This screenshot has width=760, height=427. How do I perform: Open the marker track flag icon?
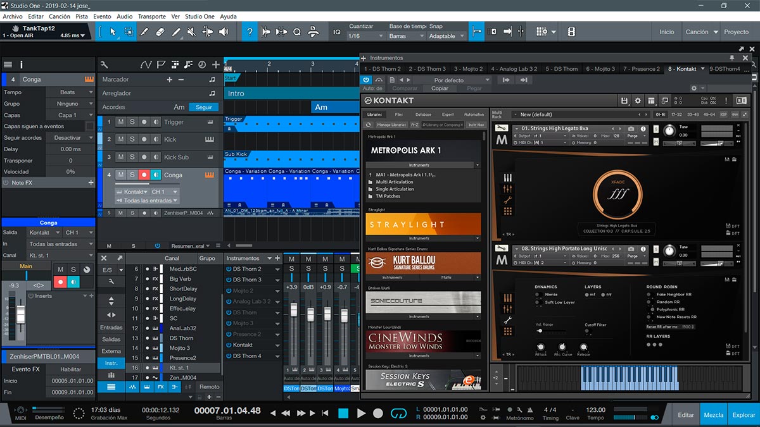tap(161, 65)
